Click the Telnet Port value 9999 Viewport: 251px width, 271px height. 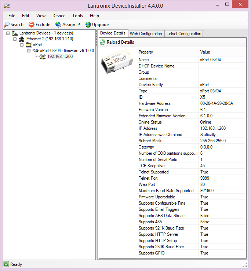tap(205, 178)
